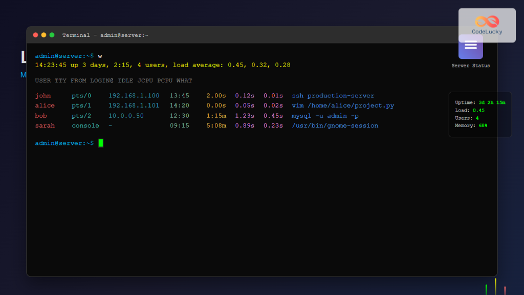Click the 'Server Status' caption text
Image resolution: width=524 pixels, height=295 pixels.
click(x=470, y=66)
